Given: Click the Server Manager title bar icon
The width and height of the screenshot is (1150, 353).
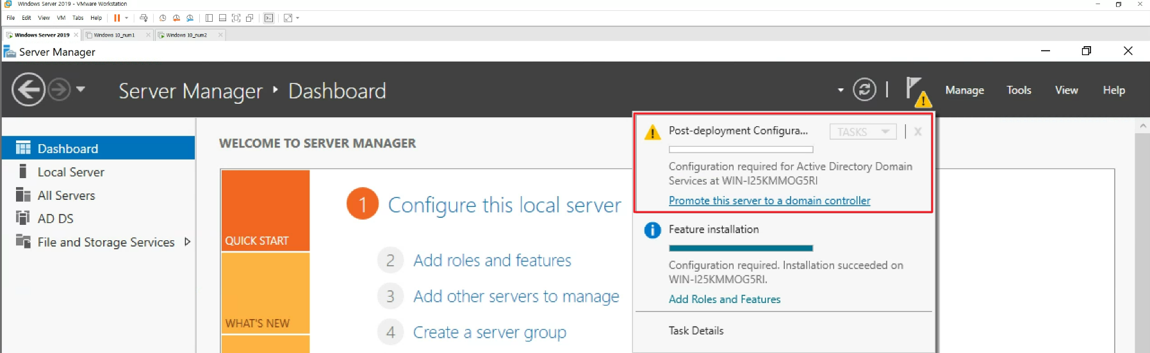Looking at the screenshot, I should [10, 51].
